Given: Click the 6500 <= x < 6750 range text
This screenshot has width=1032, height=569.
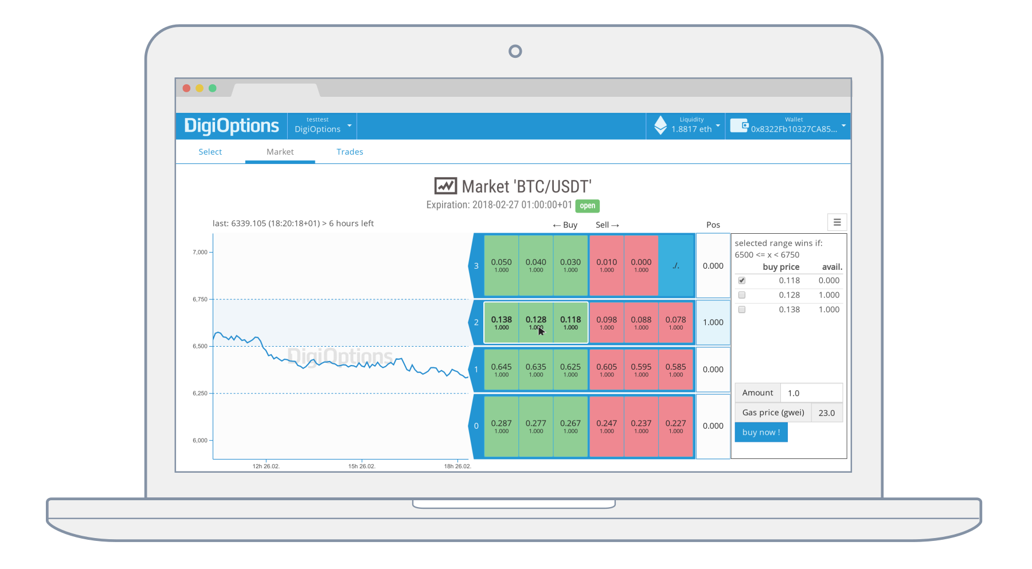Looking at the screenshot, I should click(x=767, y=255).
